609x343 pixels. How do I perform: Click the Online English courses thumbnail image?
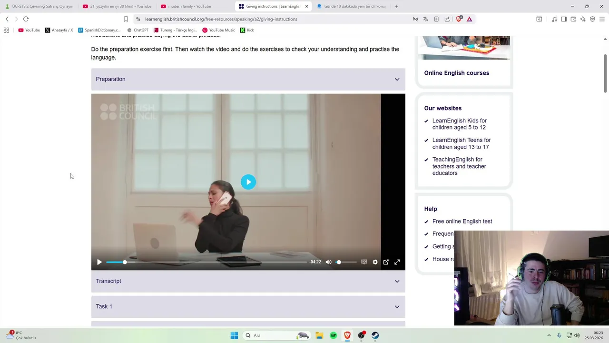464,48
